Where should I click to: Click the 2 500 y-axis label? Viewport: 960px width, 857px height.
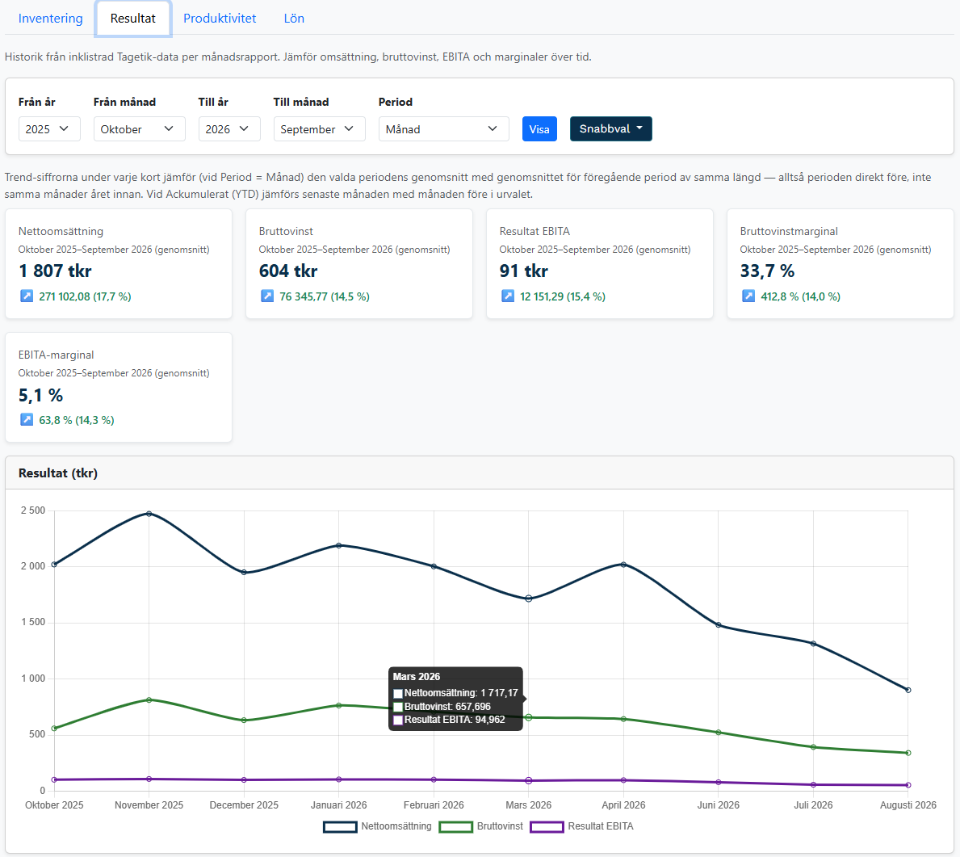33,510
